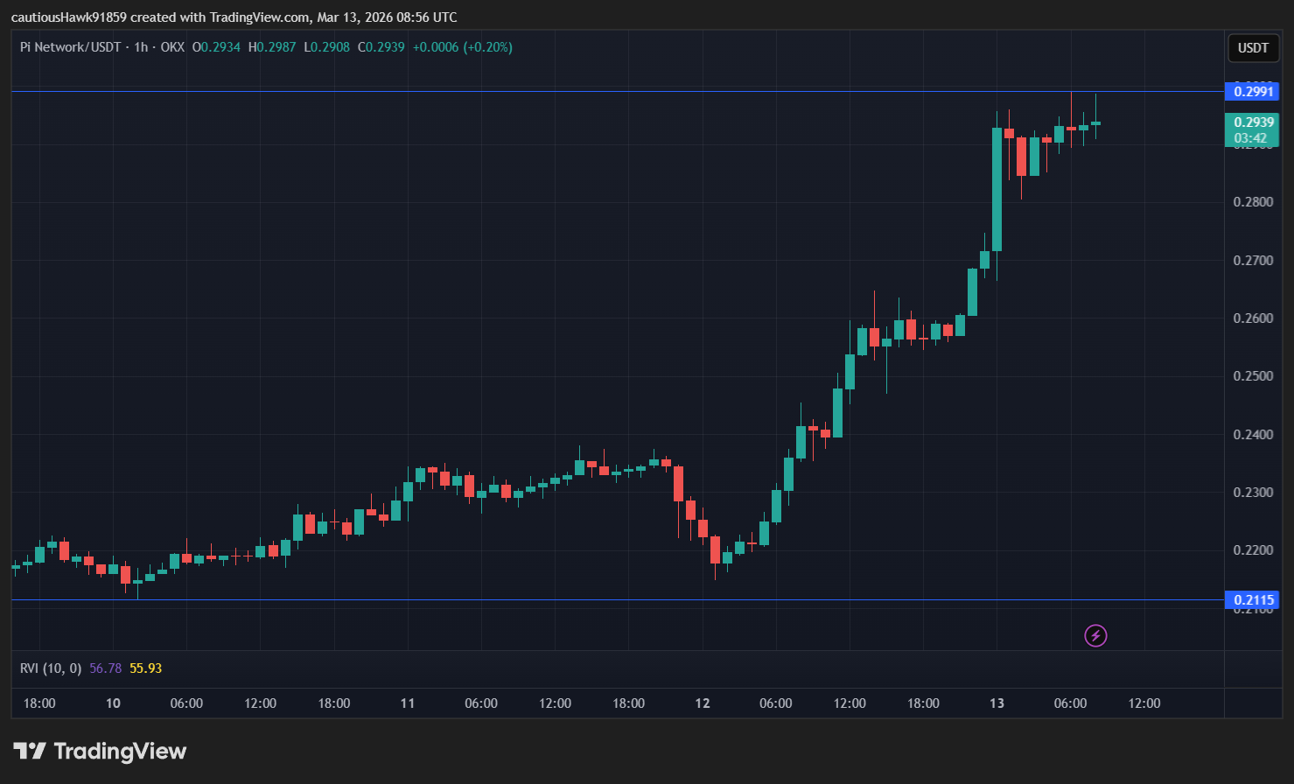1294x784 pixels.
Task: Click the 0.2500 mark on price scale
Action: click(1252, 376)
